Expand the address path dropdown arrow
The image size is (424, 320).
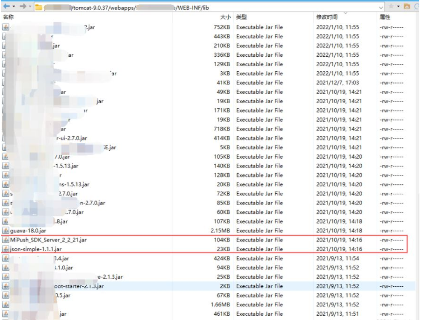point(381,8)
